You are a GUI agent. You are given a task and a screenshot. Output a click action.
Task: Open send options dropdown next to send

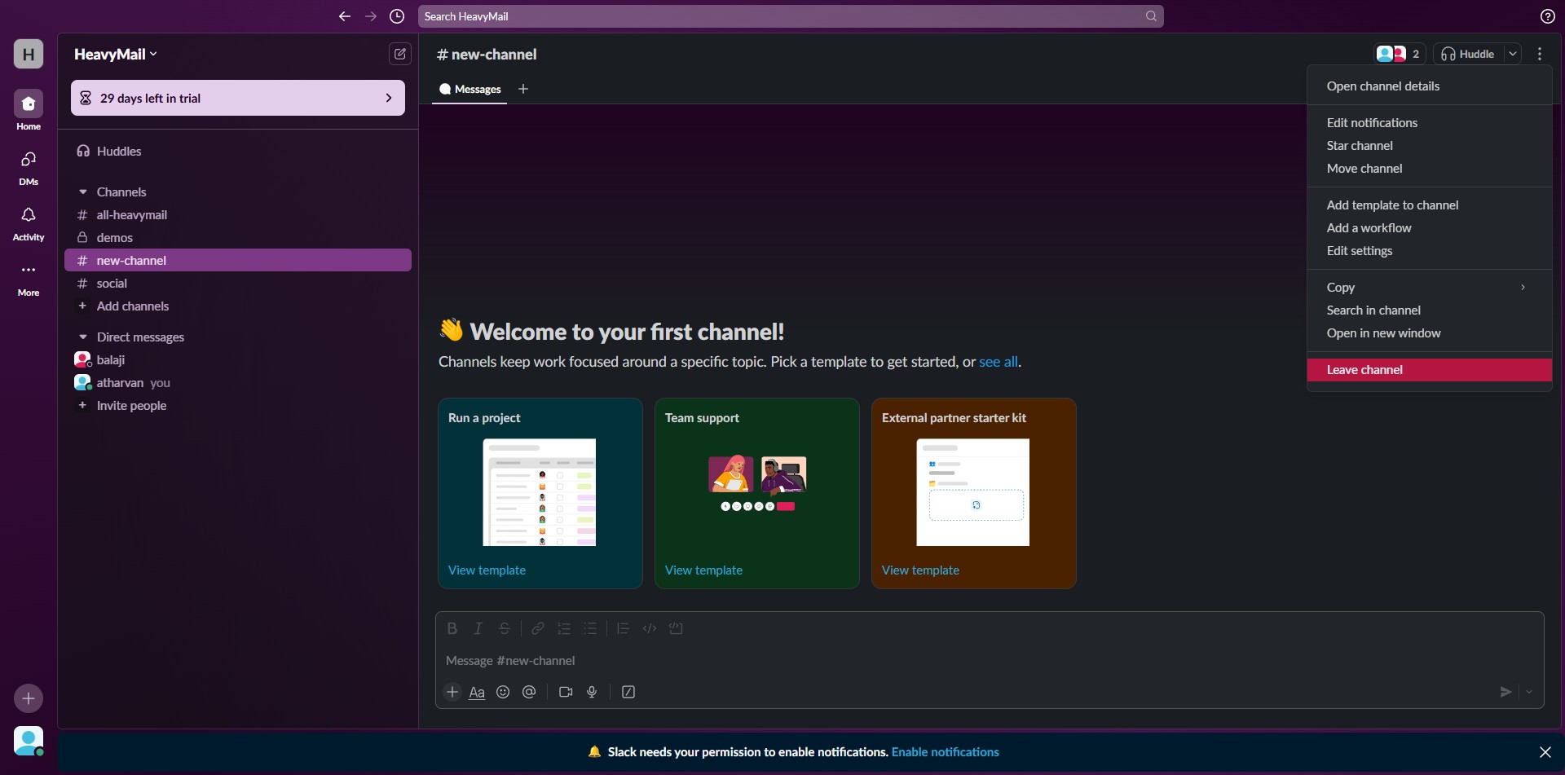1529,692
